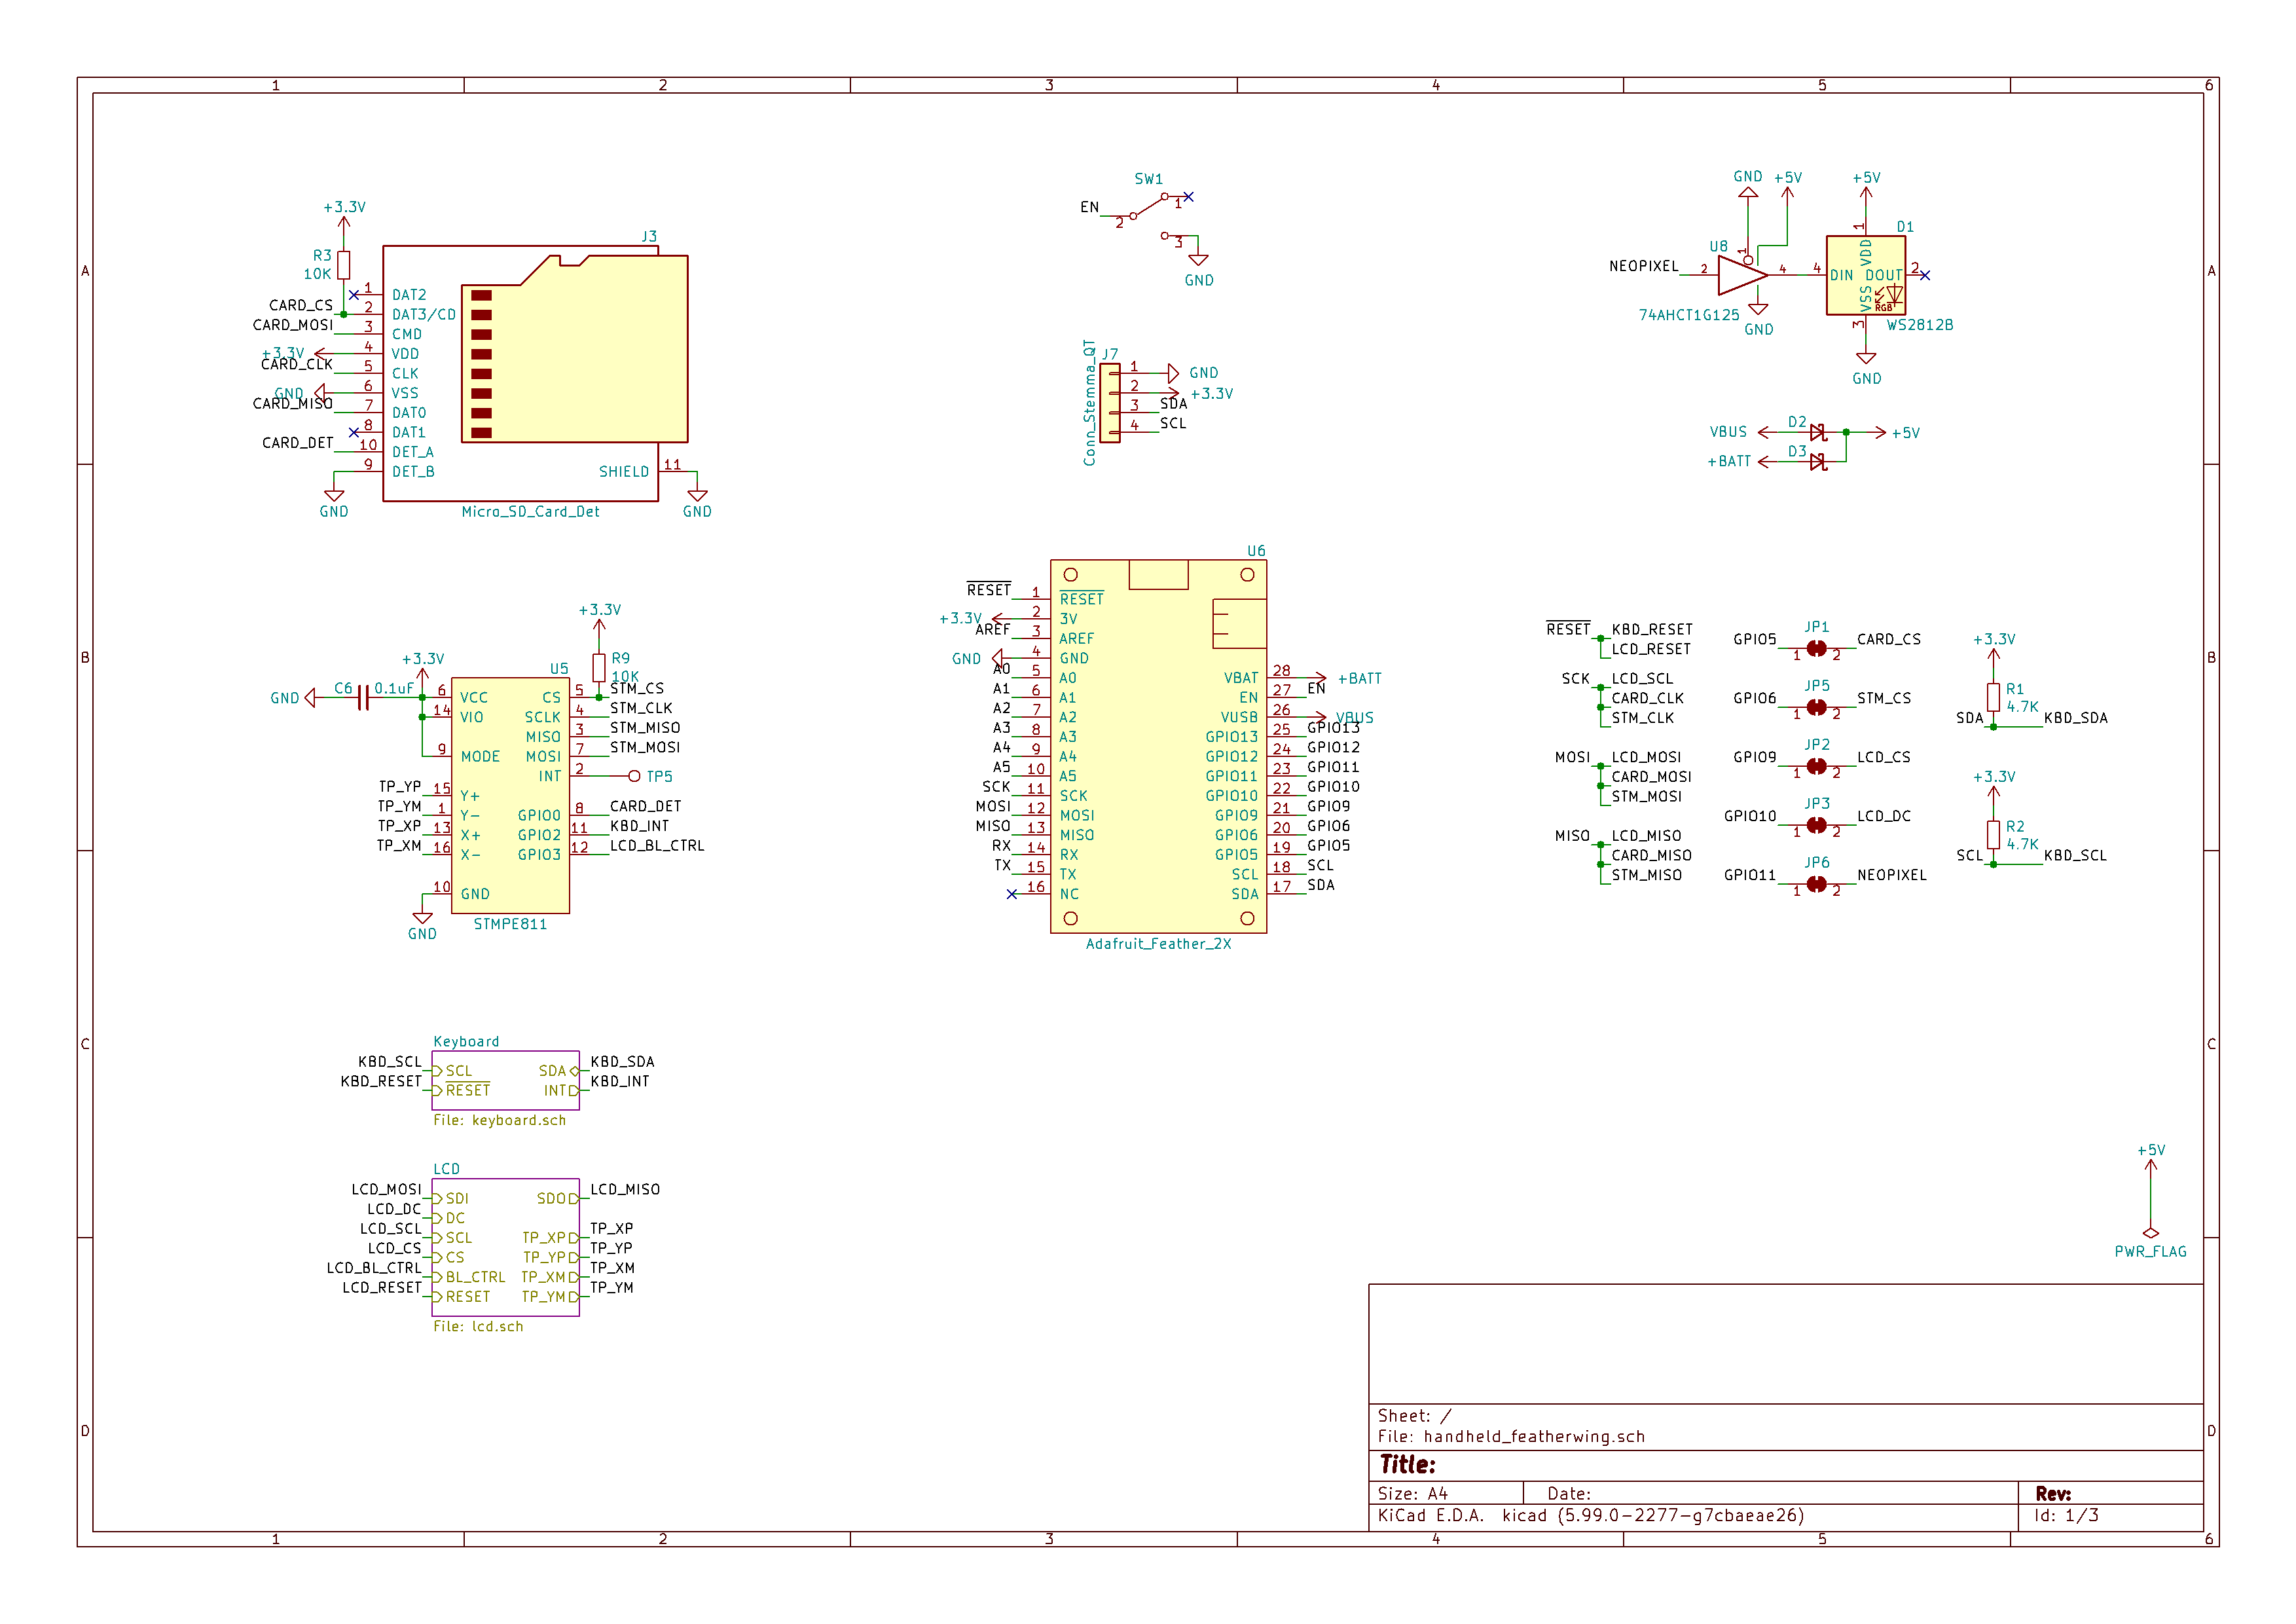Click the C6 0.1uF capacitor symbol
2296x1624 pixels.
[364, 697]
